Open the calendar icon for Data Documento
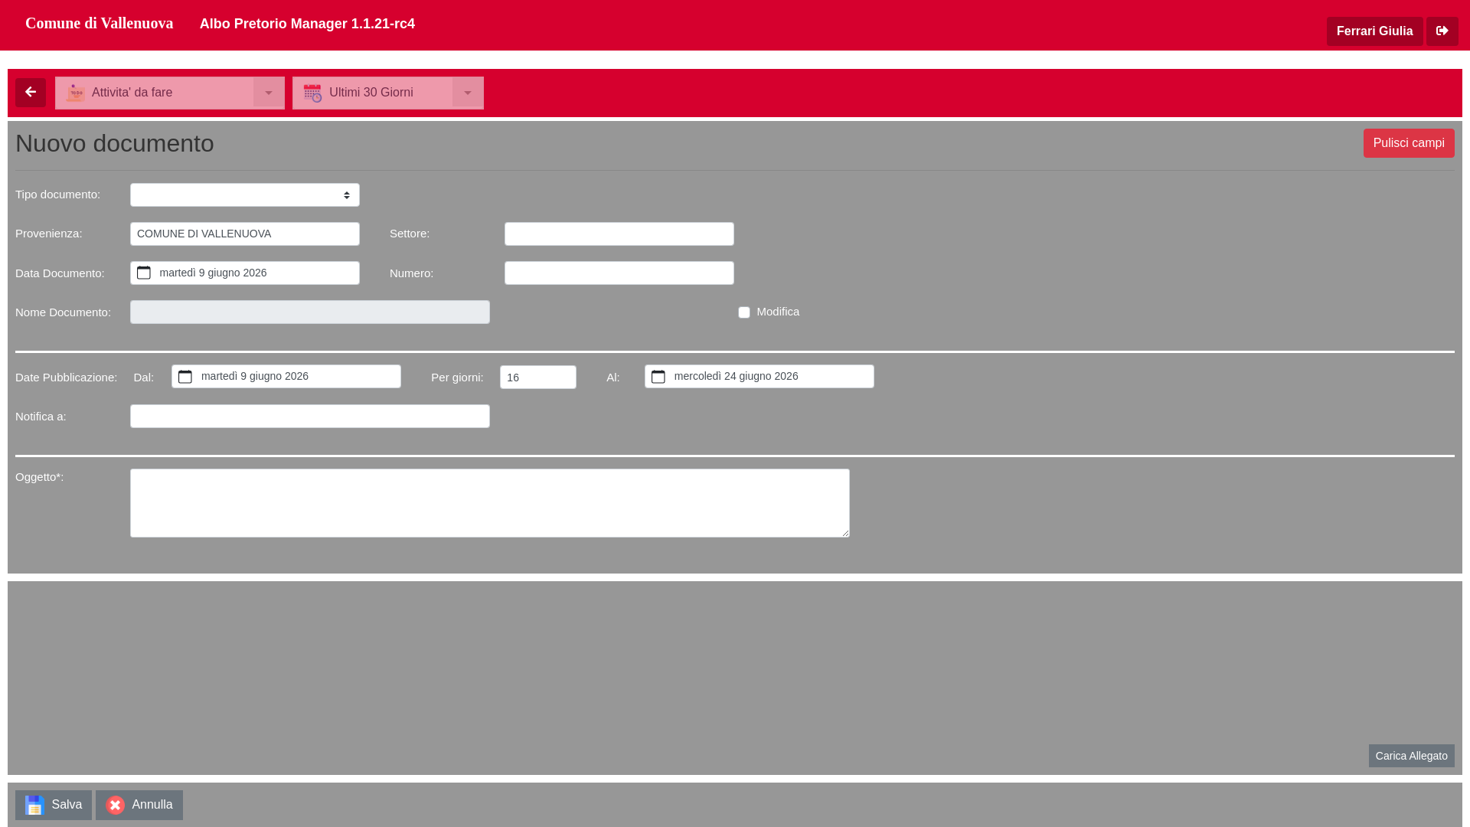1470x827 pixels. click(144, 273)
